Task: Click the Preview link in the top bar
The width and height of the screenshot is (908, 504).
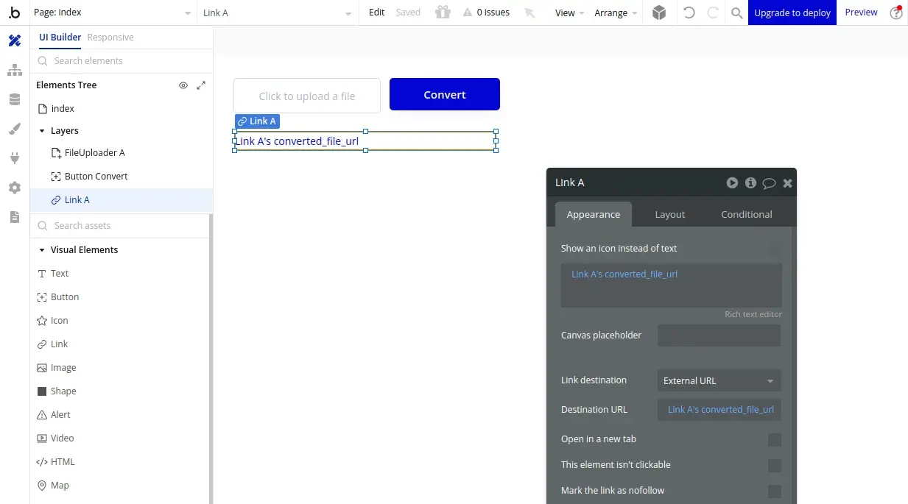Action: tap(861, 12)
